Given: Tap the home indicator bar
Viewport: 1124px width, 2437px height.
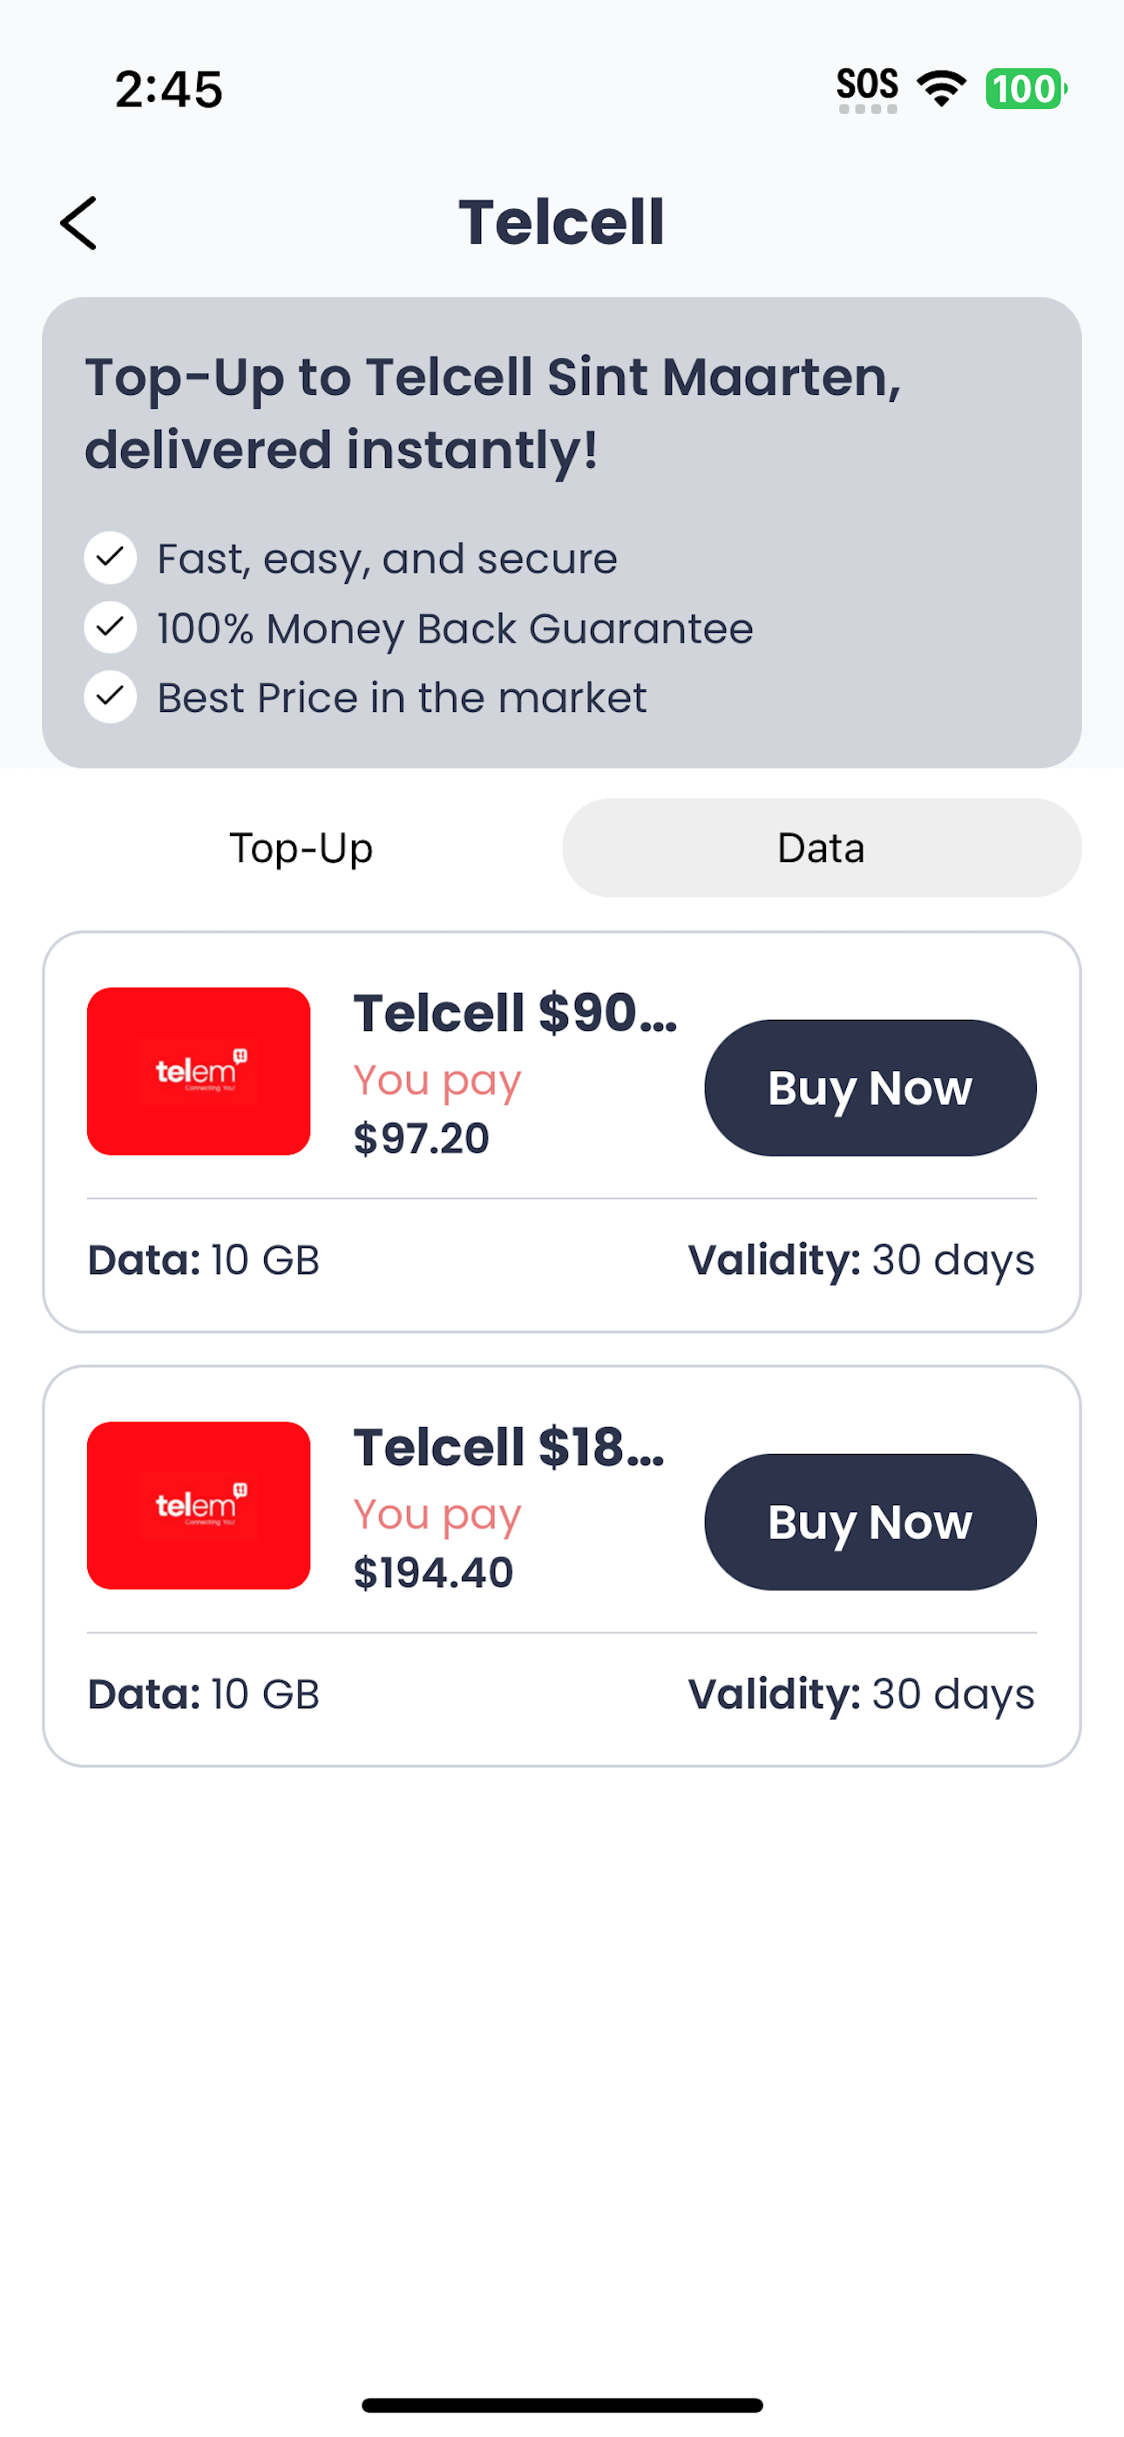Looking at the screenshot, I should coord(562,2405).
